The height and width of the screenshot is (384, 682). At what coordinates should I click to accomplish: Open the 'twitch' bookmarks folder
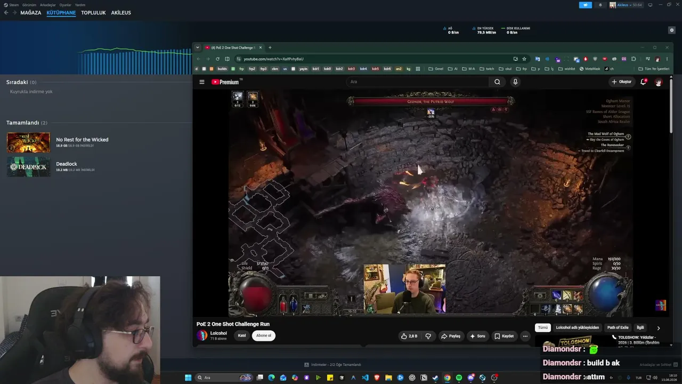click(x=486, y=69)
